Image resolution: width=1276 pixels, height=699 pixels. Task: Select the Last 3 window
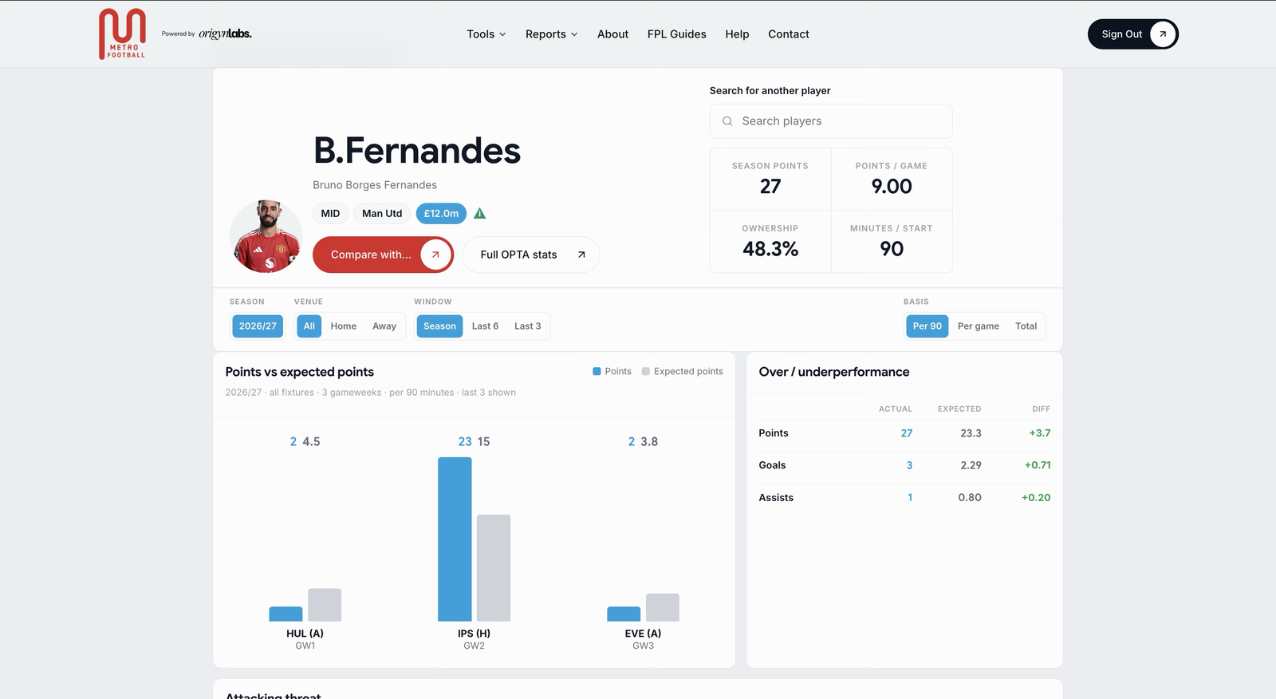(527, 326)
